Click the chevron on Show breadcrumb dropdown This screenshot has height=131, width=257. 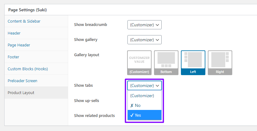coord(157,25)
